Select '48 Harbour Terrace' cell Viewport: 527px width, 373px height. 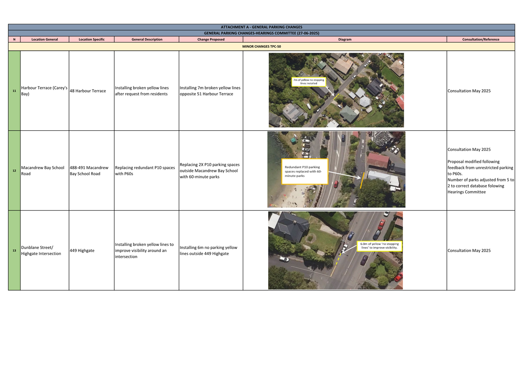[x=92, y=91]
